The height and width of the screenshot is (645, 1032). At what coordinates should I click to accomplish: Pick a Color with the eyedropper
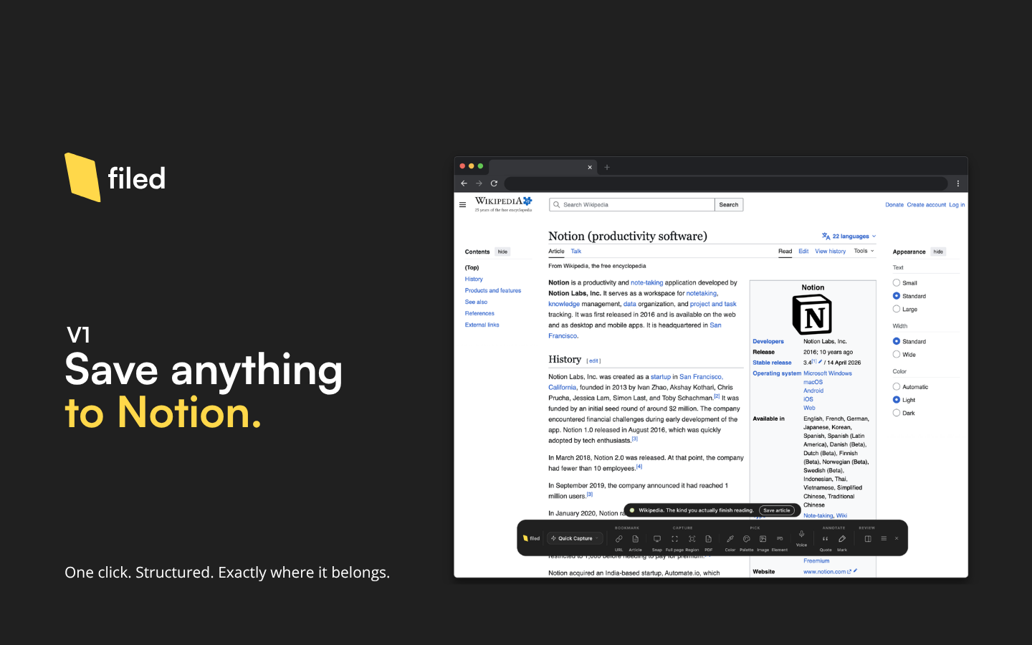[730, 539]
